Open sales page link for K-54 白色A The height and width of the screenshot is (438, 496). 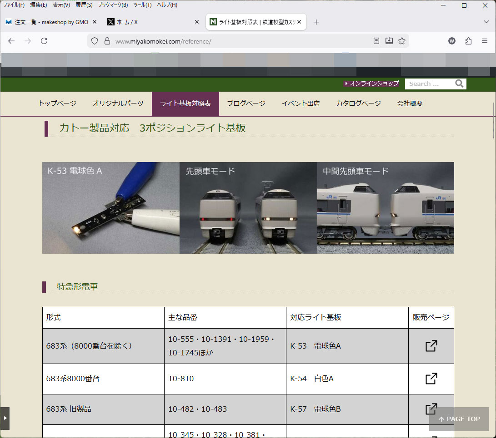[x=431, y=379]
